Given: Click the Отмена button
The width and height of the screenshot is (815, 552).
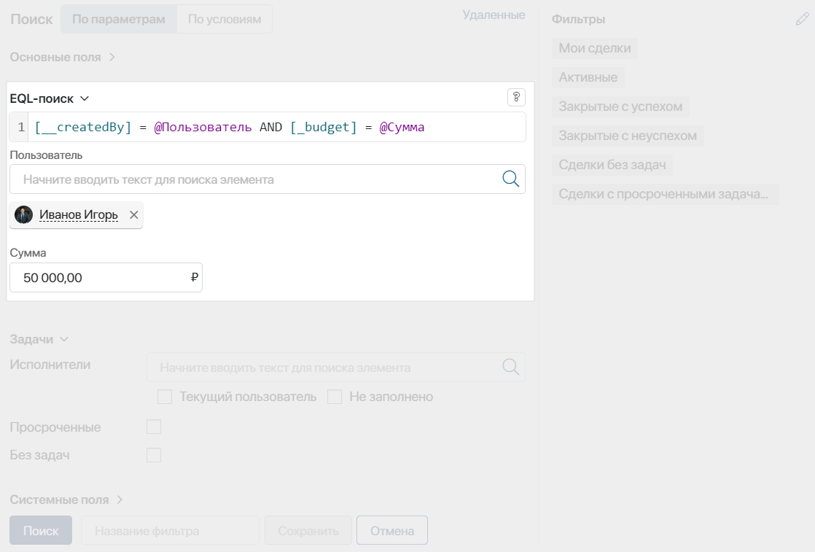Looking at the screenshot, I should click(x=392, y=530).
